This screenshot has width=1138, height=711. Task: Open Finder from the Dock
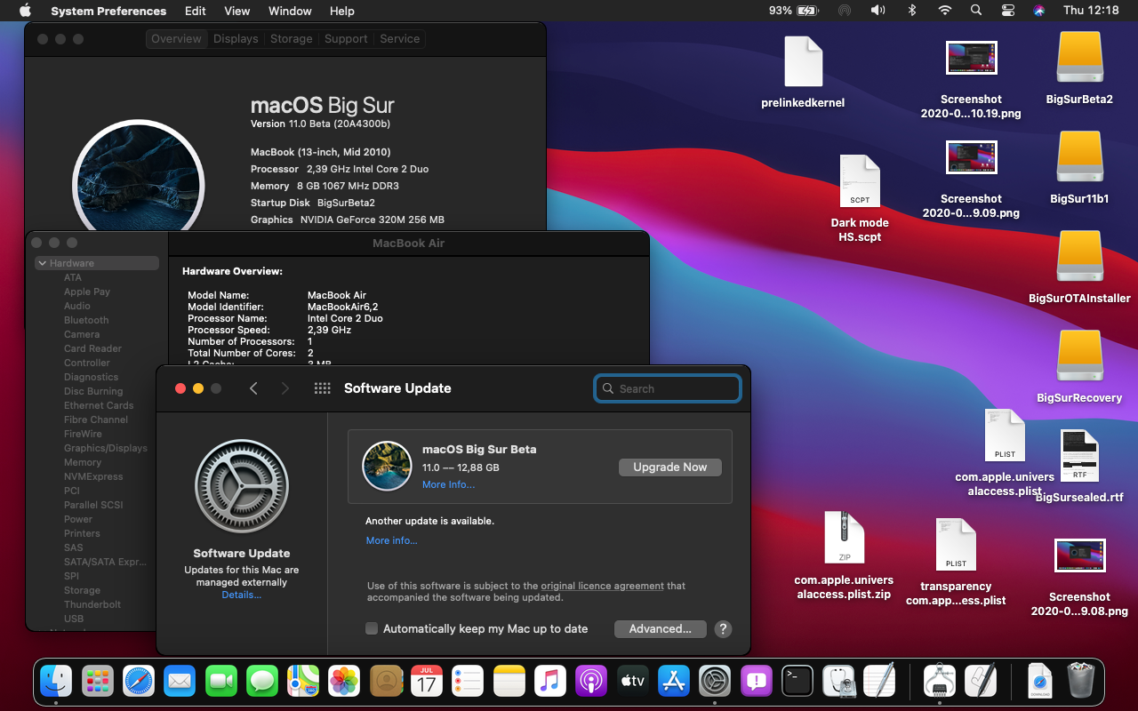(x=57, y=682)
